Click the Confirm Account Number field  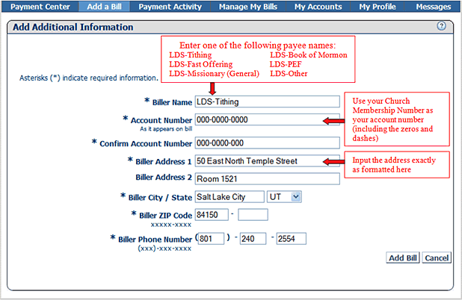point(267,143)
